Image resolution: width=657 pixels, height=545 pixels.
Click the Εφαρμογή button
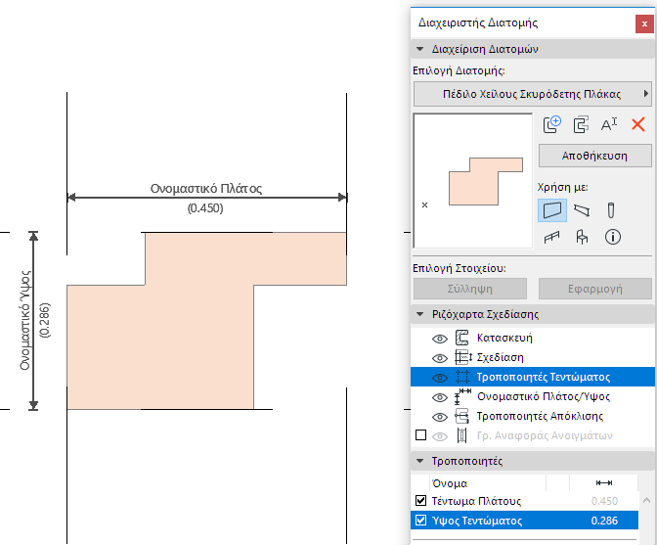tap(595, 289)
